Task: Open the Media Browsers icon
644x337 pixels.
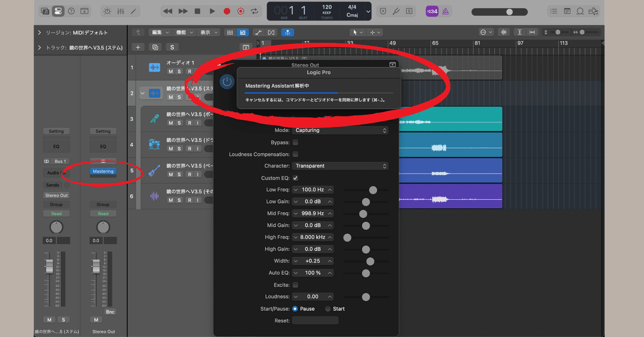Action: pyautogui.click(x=593, y=11)
